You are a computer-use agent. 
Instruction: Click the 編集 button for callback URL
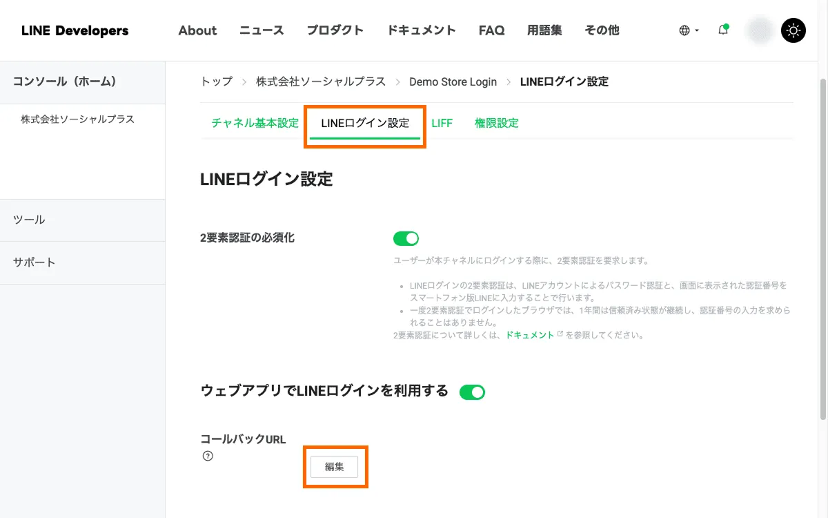point(335,466)
